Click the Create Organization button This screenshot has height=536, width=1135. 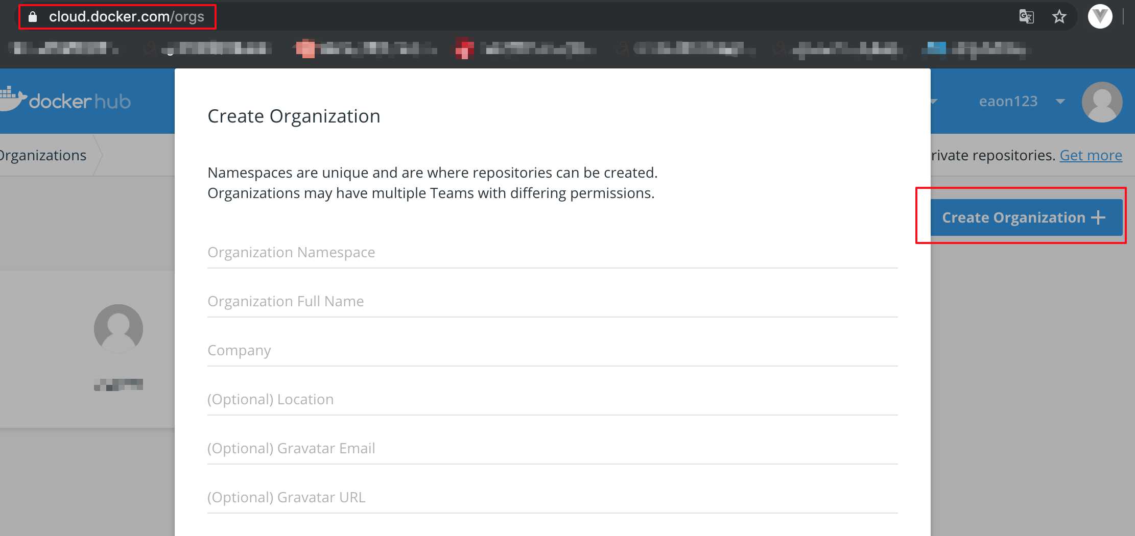coord(1026,217)
